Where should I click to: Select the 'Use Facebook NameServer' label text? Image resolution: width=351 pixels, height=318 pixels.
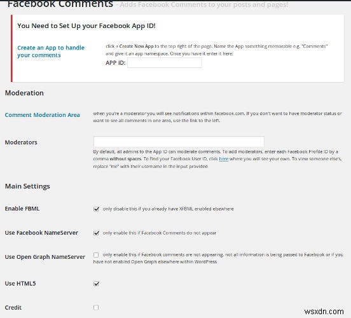pyautogui.click(x=41, y=233)
